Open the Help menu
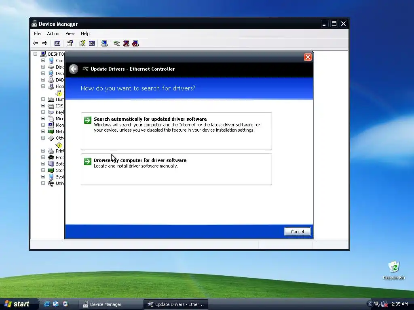This screenshot has width=414, height=310. (85, 34)
